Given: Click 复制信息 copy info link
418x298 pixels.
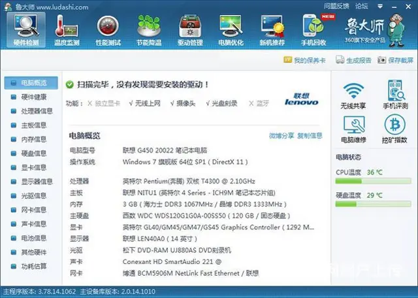Looking at the screenshot, I should tap(310, 136).
